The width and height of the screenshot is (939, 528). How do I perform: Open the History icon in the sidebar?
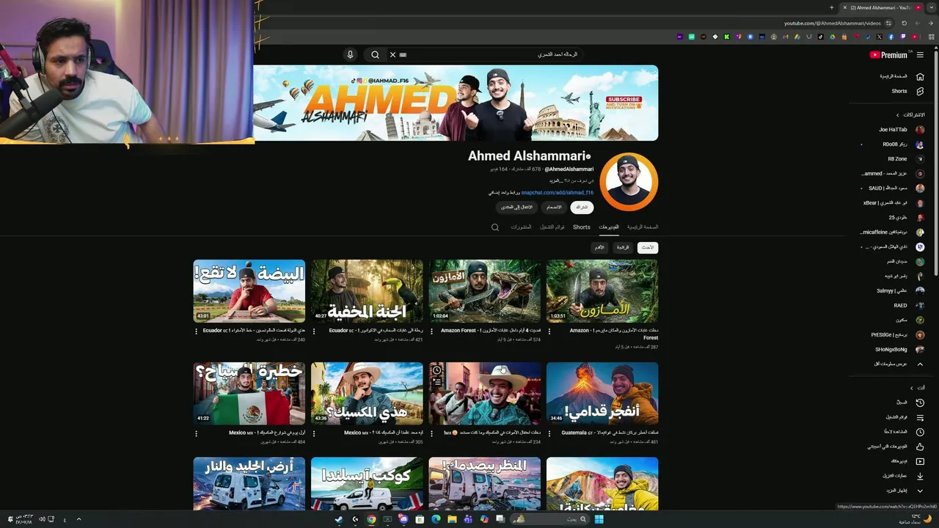(920, 403)
